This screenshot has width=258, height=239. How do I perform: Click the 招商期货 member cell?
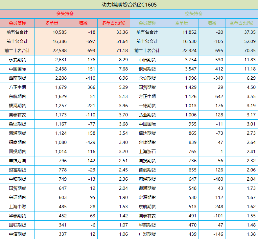17,143
